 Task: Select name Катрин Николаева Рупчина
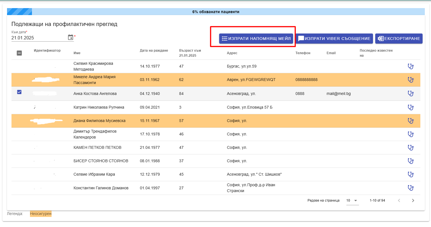coord(99,107)
